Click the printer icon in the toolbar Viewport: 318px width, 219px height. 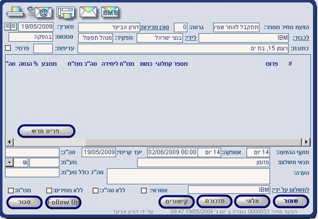(15, 12)
